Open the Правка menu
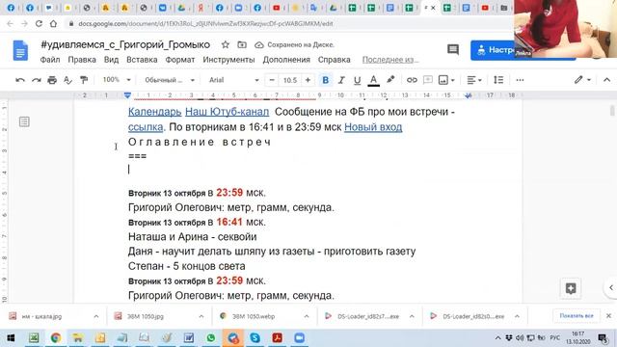617x347 pixels. [82, 60]
